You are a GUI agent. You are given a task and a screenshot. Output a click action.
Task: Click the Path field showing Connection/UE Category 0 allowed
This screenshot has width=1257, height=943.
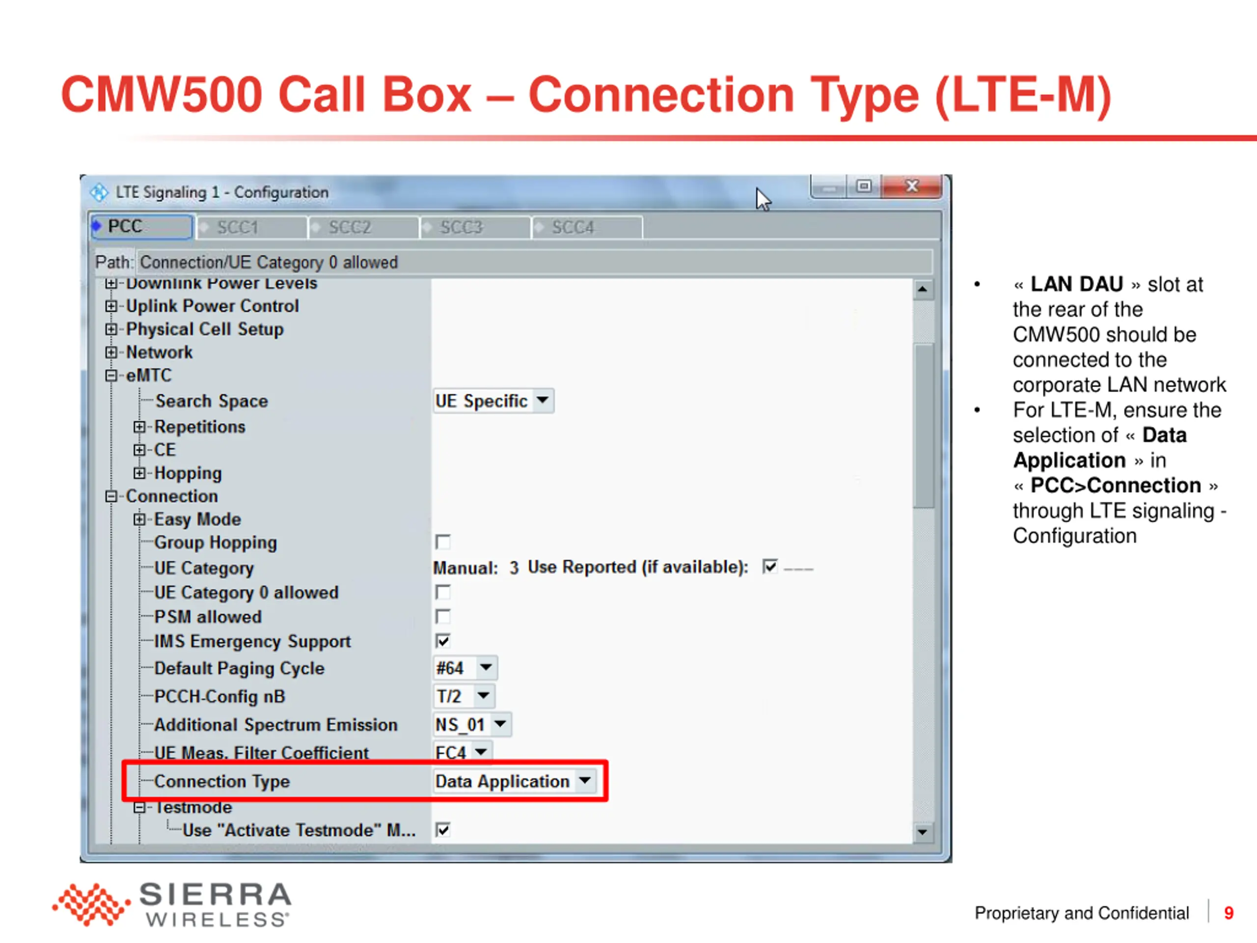534,262
